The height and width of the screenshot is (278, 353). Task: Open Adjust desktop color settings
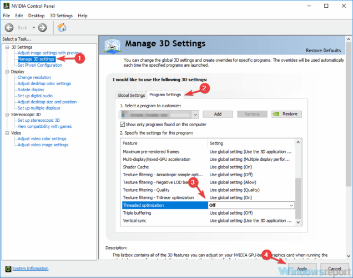pyautogui.click(x=44, y=83)
